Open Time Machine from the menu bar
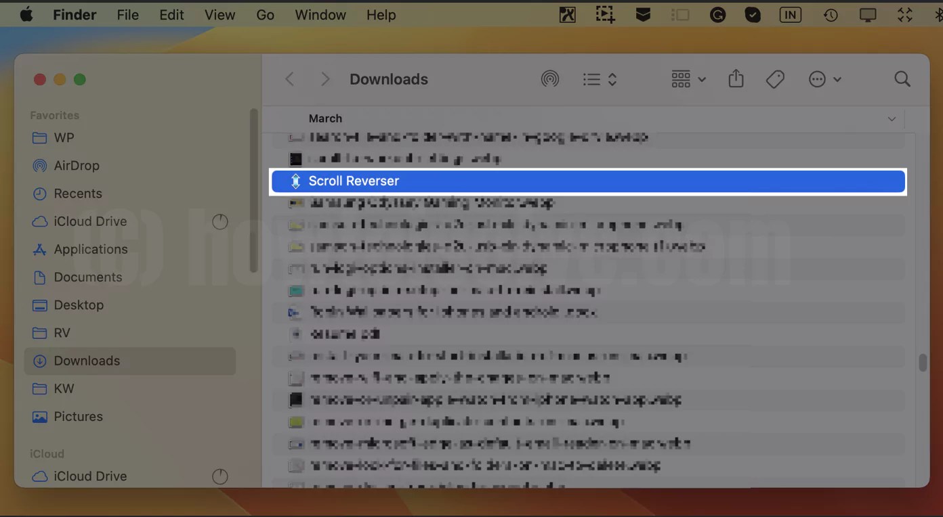Screen dimensions: 943x517 point(831,14)
